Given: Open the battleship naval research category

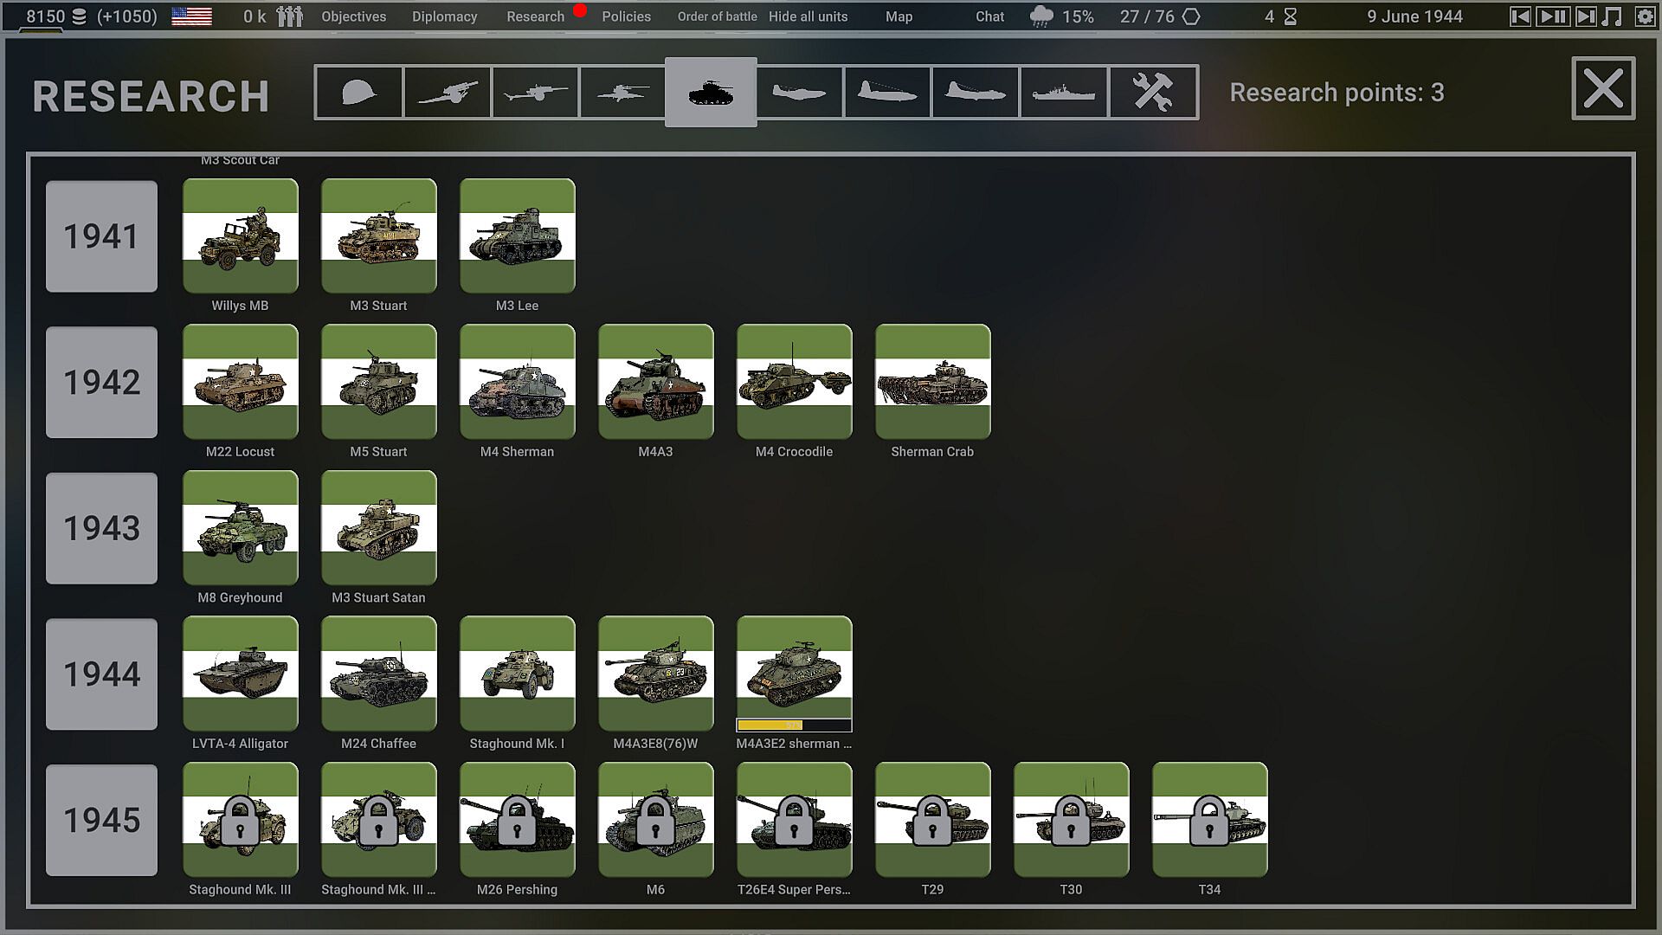Looking at the screenshot, I should (x=1063, y=92).
